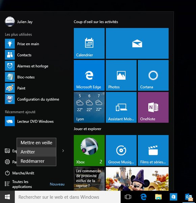Click the Configuration du système label
Screen dimensions: 196x203
pos(38,99)
